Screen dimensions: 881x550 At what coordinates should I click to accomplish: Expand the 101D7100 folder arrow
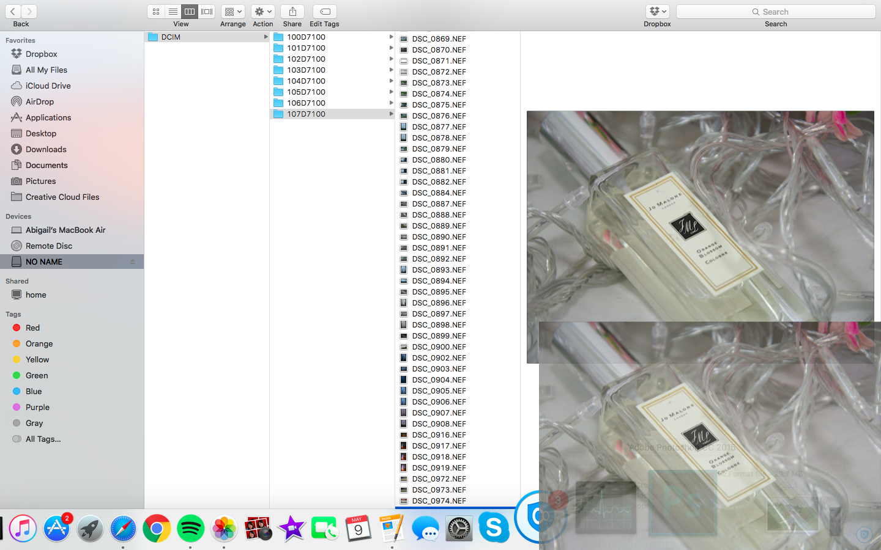tap(391, 48)
